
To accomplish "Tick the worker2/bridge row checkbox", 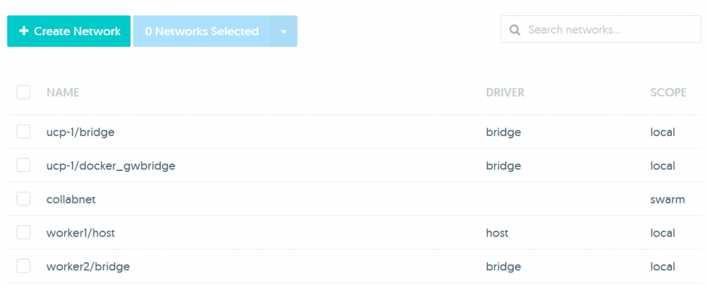I will pyautogui.click(x=23, y=266).
